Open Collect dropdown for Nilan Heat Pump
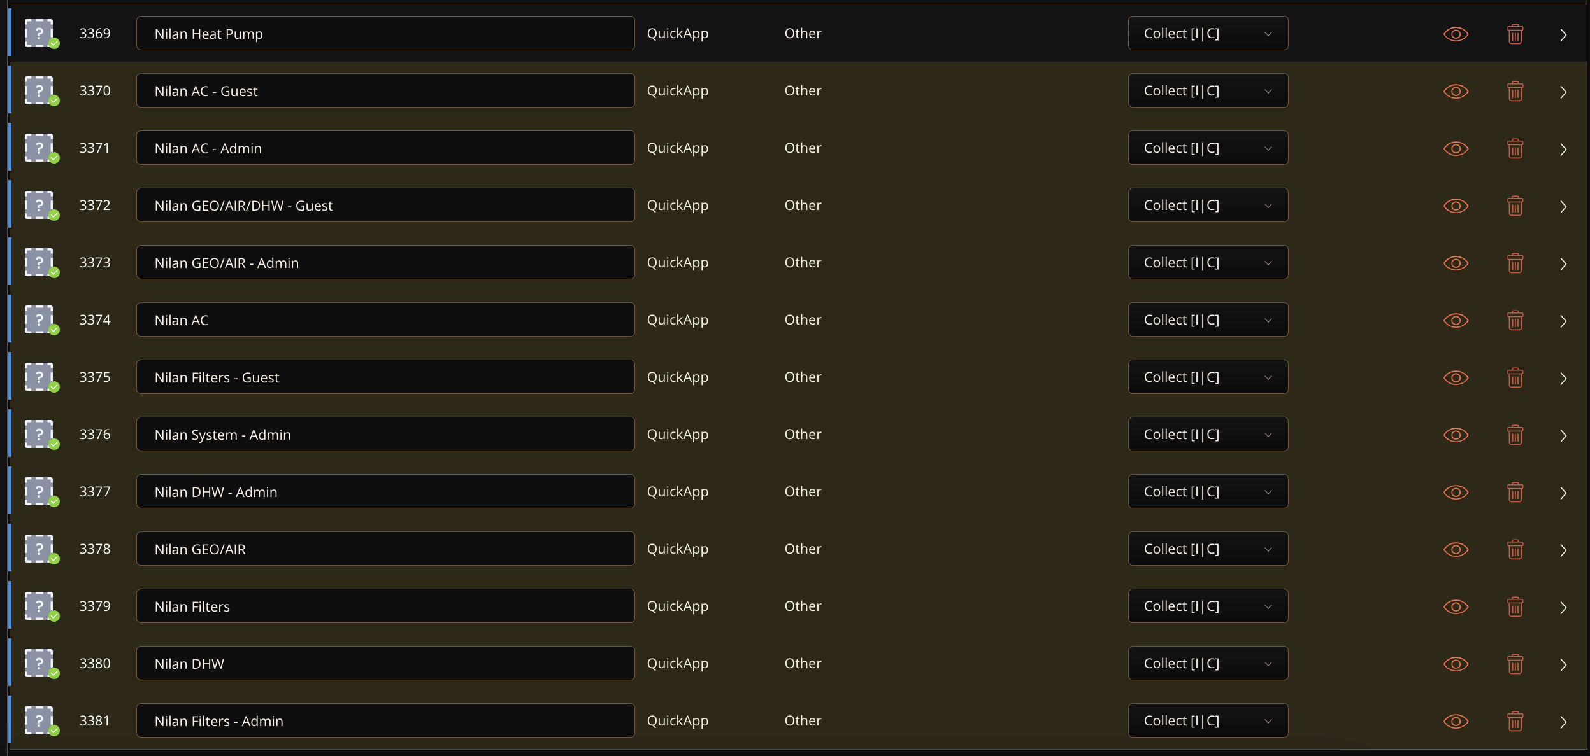The height and width of the screenshot is (756, 1590). [1208, 33]
